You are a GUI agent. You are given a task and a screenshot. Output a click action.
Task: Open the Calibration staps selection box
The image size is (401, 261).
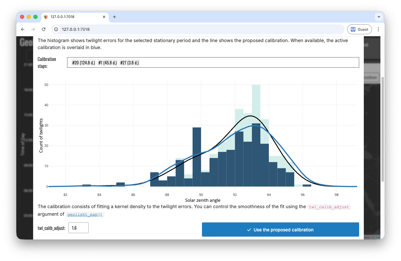(247, 63)
